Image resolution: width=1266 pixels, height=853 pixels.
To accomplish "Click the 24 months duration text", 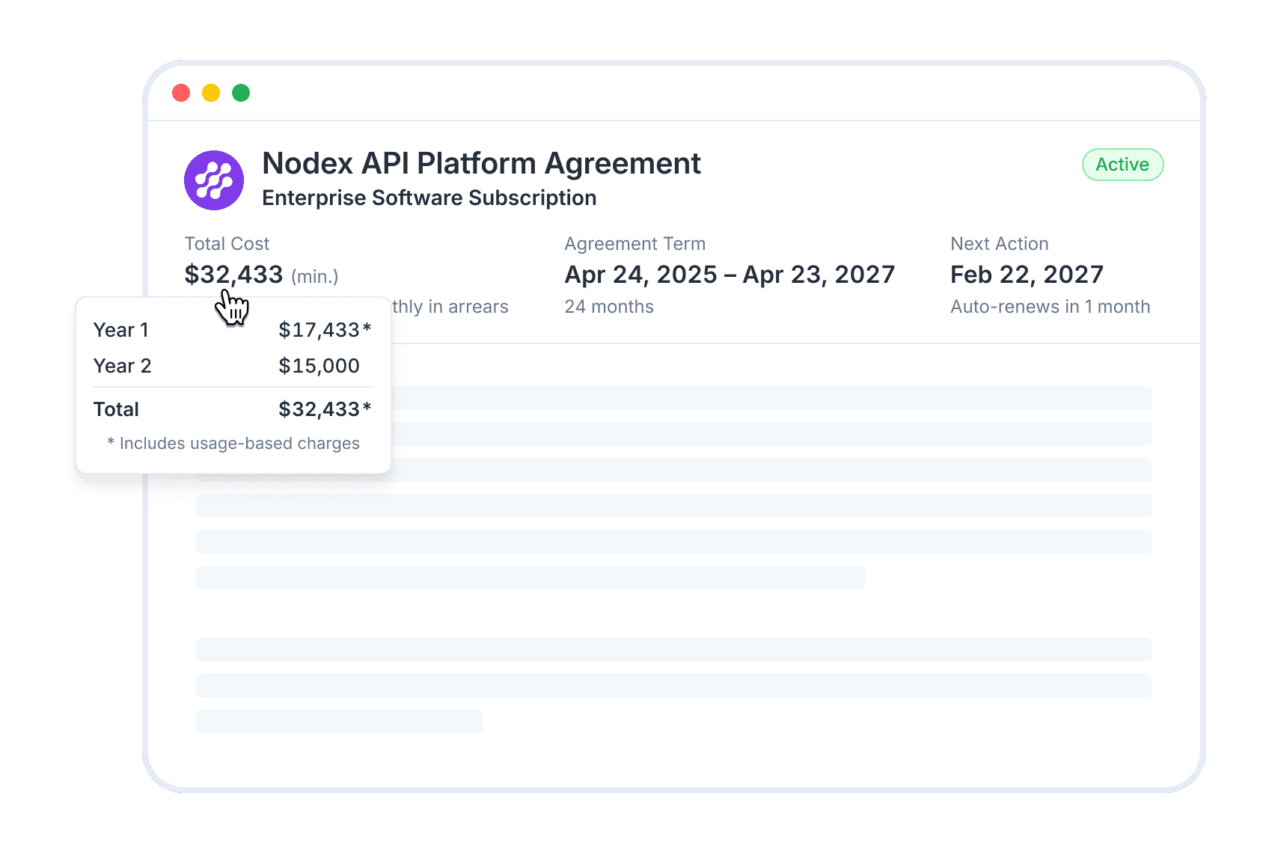I will click(x=609, y=307).
